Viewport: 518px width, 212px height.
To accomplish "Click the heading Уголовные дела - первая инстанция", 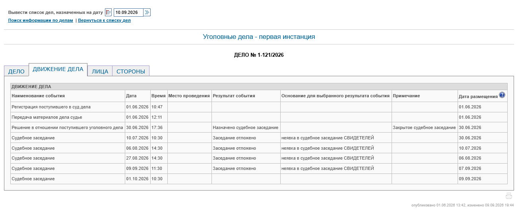I will 259,37.
